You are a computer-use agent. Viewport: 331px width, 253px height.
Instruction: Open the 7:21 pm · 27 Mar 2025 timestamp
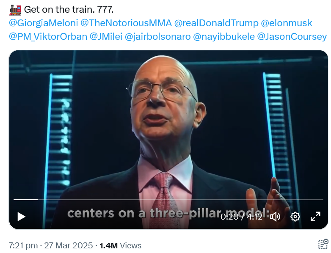(x=51, y=246)
